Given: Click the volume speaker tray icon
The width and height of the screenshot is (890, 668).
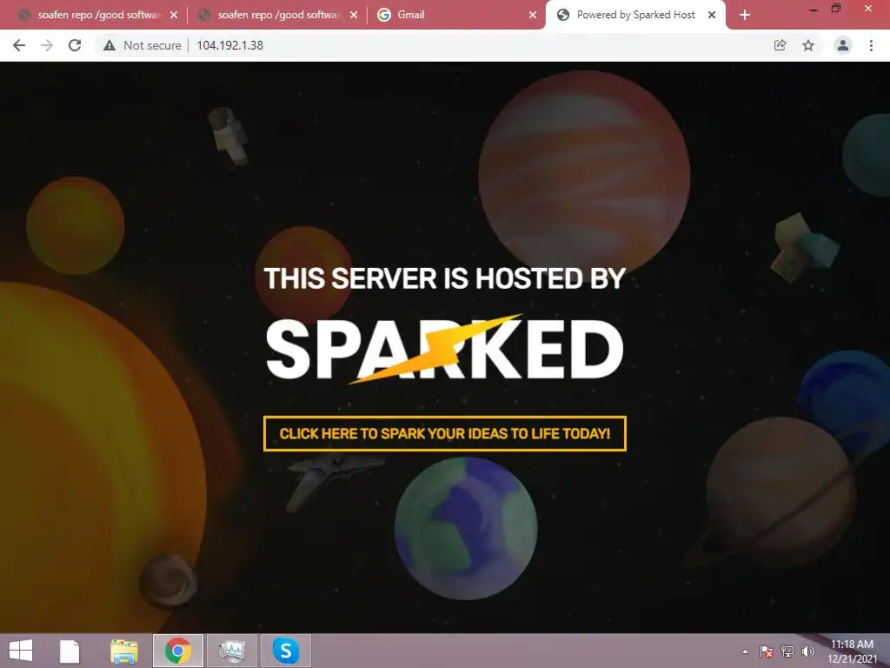Looking at the screenshot, I should 808,651.
